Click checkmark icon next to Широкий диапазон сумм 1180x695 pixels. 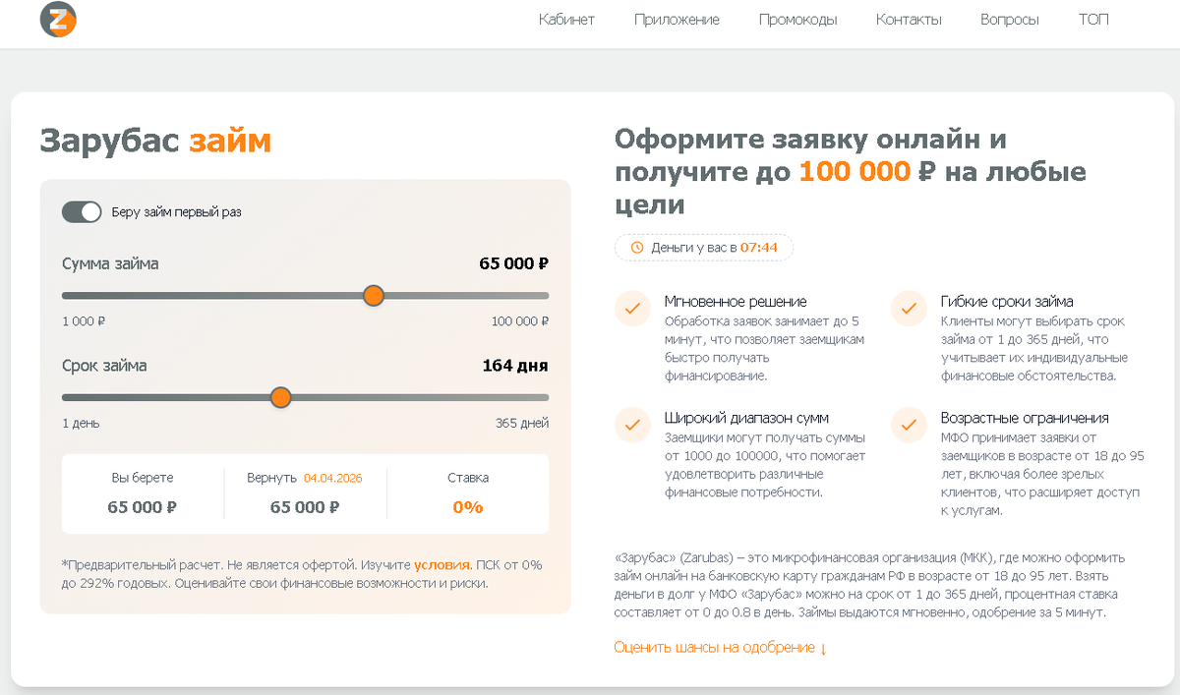click(x=632, y=424)
